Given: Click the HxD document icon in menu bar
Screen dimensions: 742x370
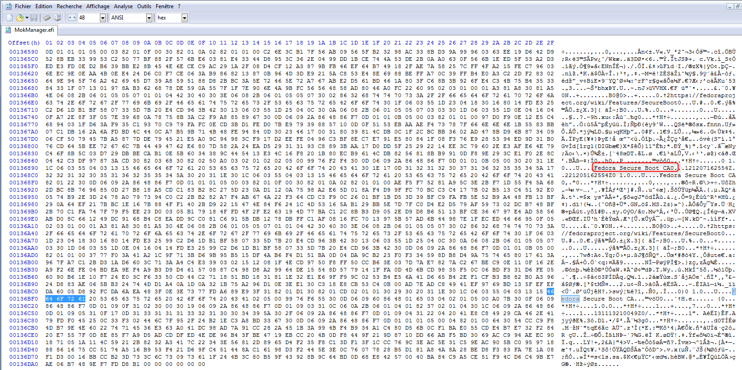Looking at the screenshot, I should coord(8,6).
